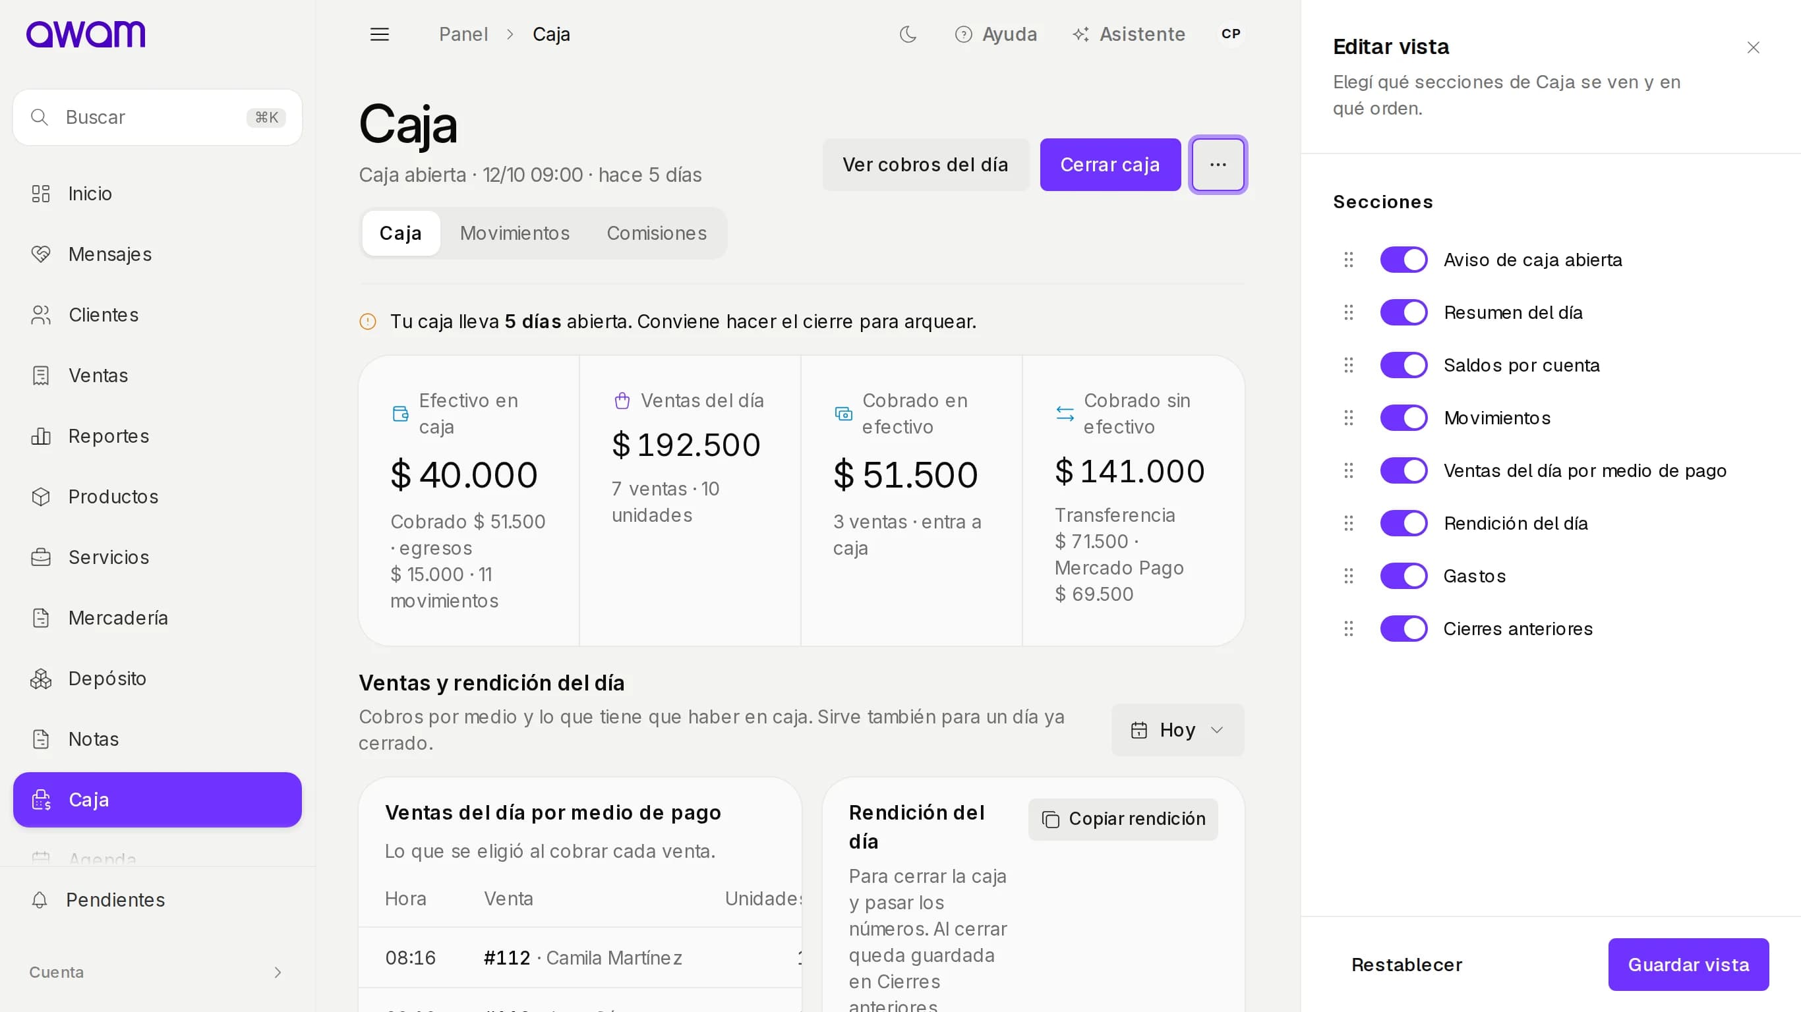Click Ver cobros del día button
1801x1012 pixels.
tap(925, 165)
